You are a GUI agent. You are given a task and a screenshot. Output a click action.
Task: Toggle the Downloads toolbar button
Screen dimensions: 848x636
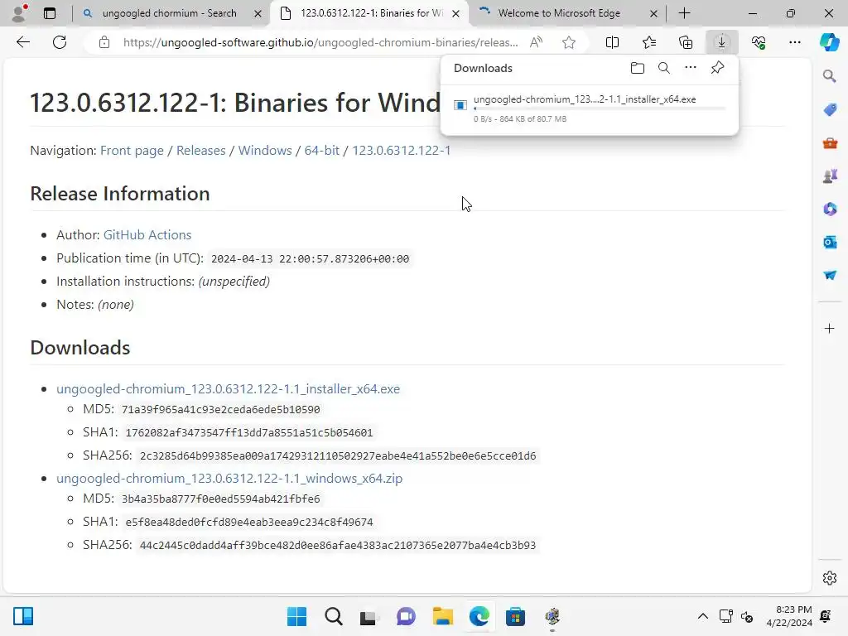721,42
